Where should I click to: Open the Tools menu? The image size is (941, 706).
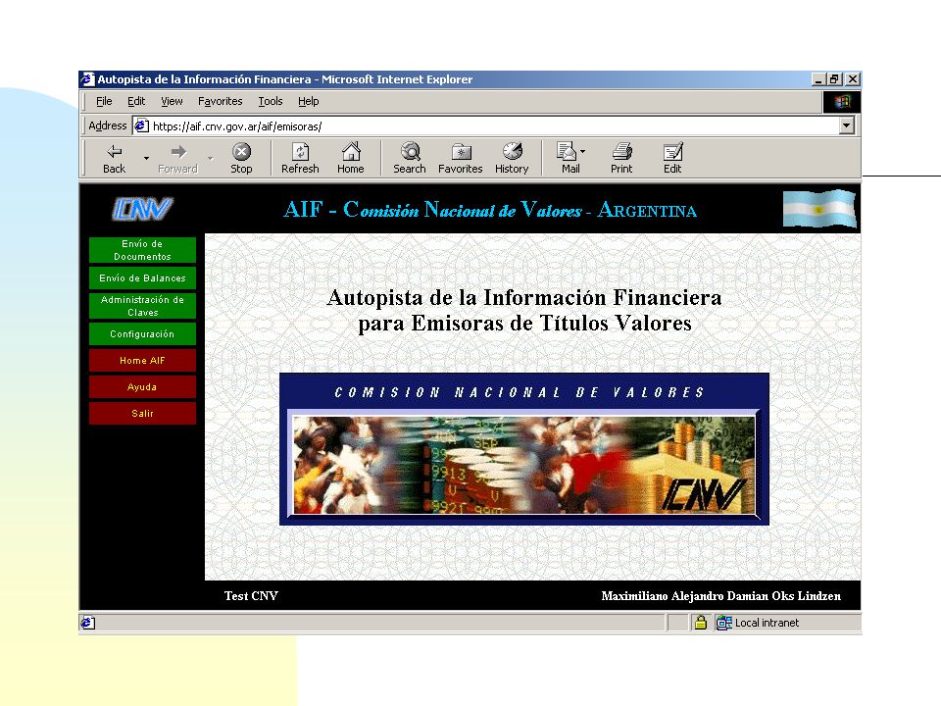[271, 101]
